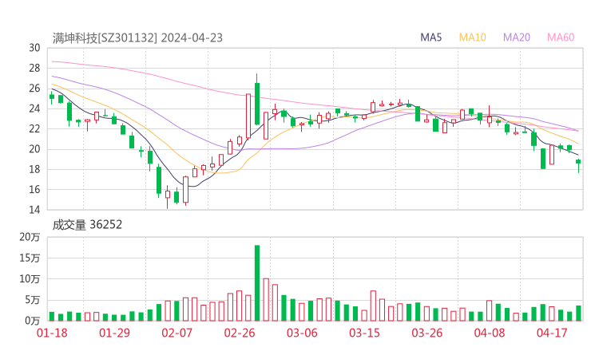This screenshot has height=351, width=591.
Task: Click the price axis value 26
Action: (34, 89)
